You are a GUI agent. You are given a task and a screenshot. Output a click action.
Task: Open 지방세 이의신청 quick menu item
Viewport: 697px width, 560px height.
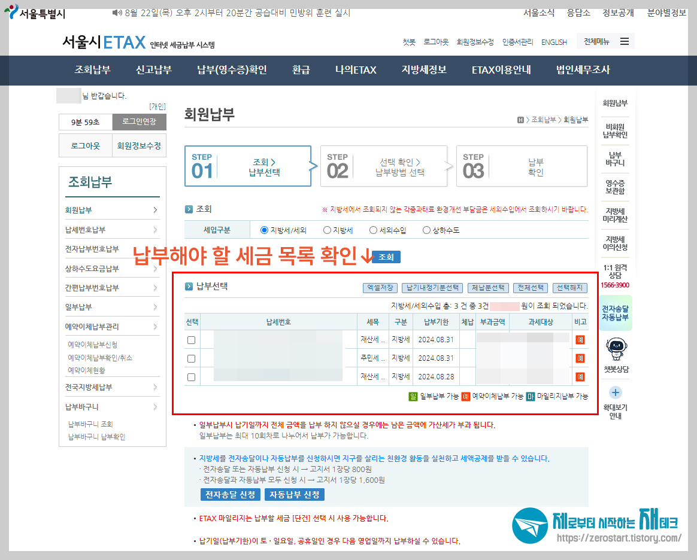[x=615, y=243]
